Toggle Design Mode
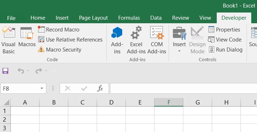257x132 pixels. click(197, 40)
